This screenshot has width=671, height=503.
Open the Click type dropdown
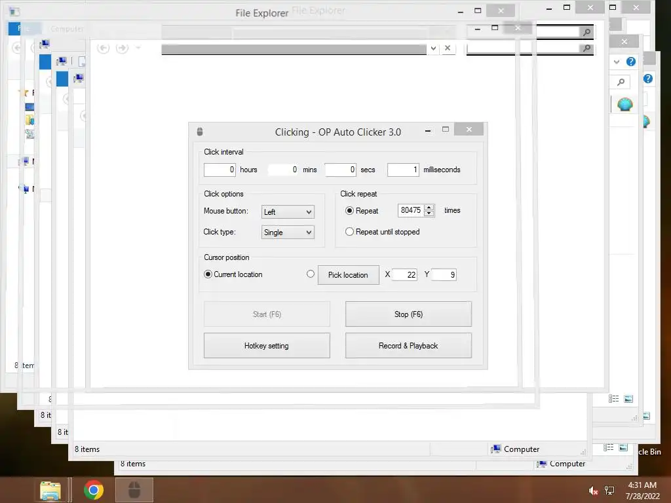pyautogui.click(x=288, y=233)
